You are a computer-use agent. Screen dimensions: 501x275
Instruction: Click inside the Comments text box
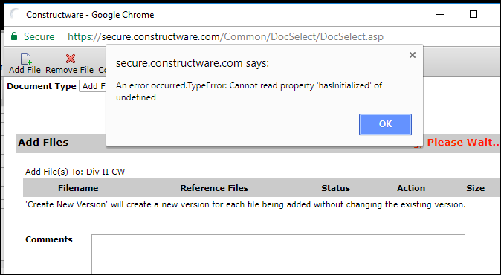click(278, 254)
